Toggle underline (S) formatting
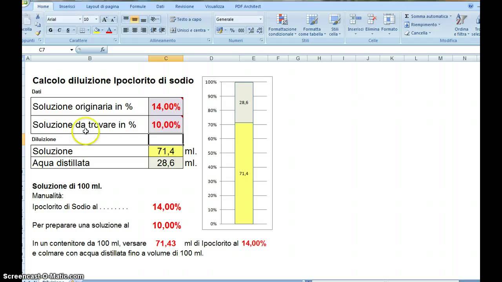Viewport: 502px width, 282px height. point(68,30)
